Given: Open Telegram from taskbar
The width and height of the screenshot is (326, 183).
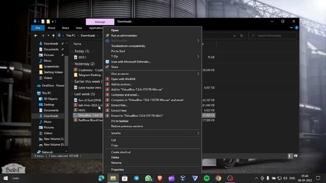Looking at the screenshot, I should coord(137,178).
